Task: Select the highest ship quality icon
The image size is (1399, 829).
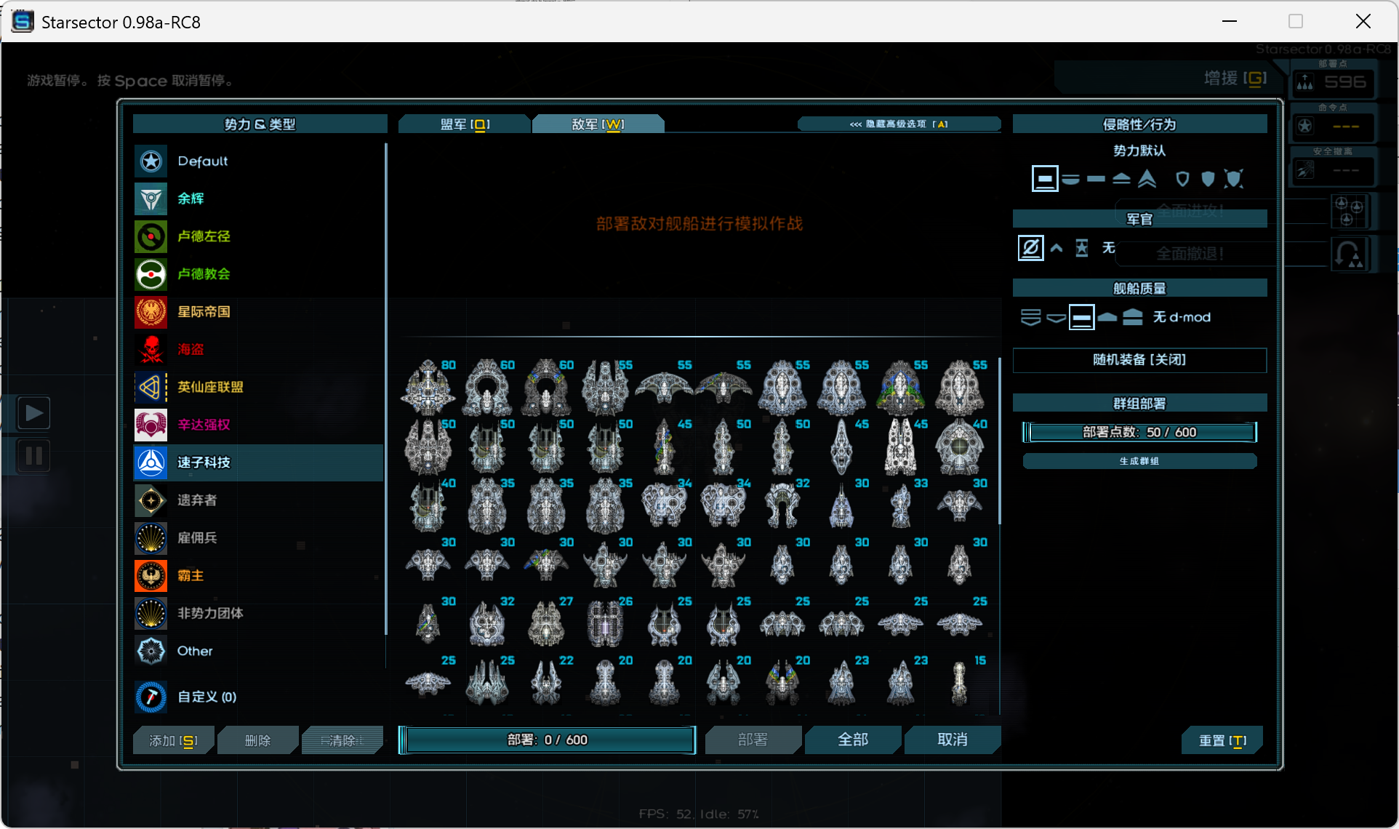Action: tap(1133, 317)
